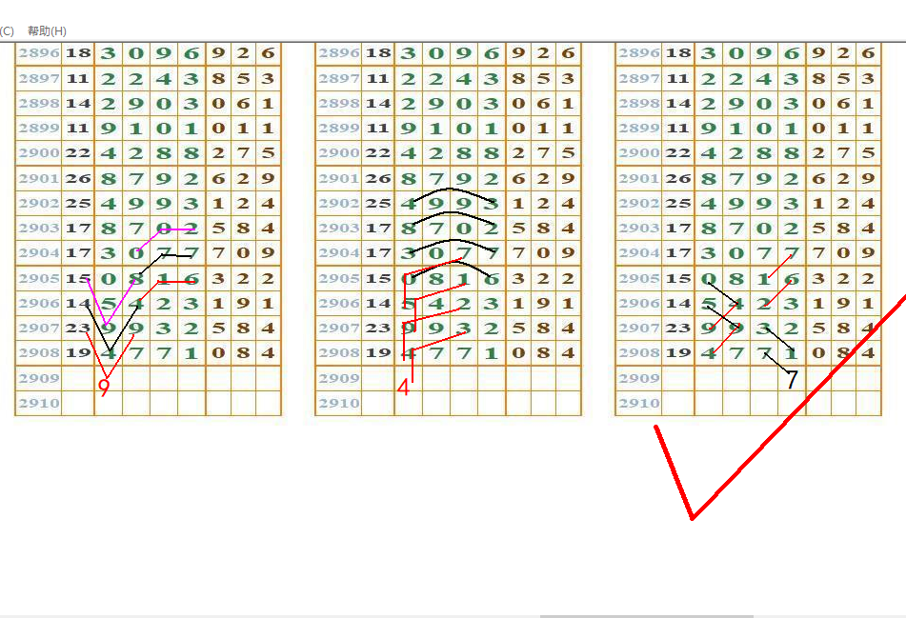This screenshot has width=906, height=618.
Task: Select period 2904 in the third table
Action: pos(639,253)
